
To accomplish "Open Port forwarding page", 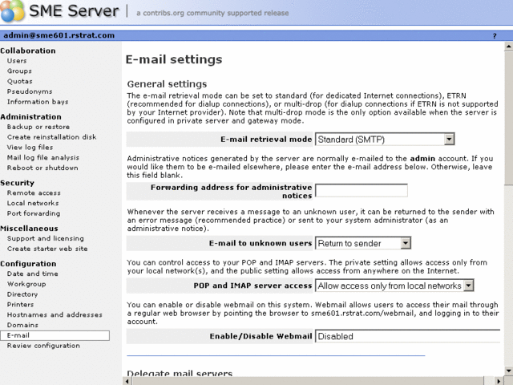I will coord(34,213).
